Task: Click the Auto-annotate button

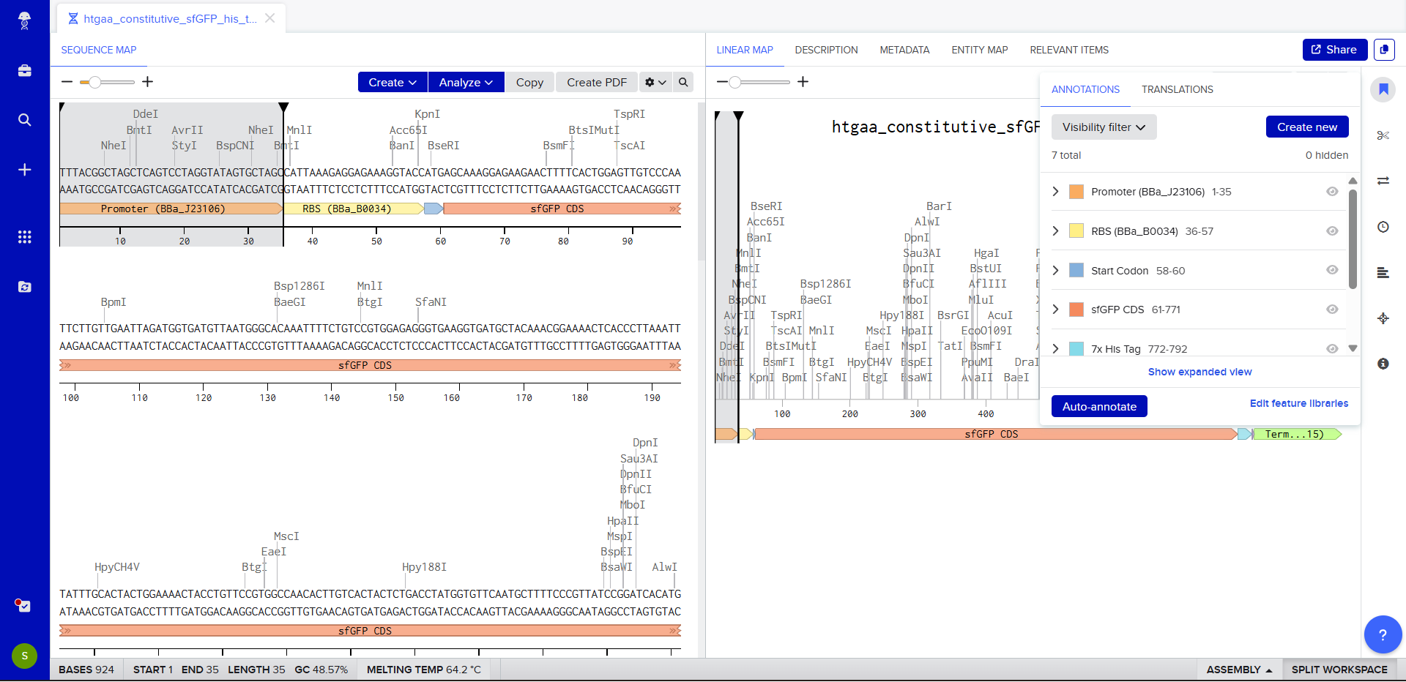Action: pos(1098,407)
